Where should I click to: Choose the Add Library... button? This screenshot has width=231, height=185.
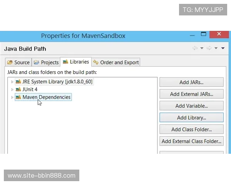[x=191, y=118]
